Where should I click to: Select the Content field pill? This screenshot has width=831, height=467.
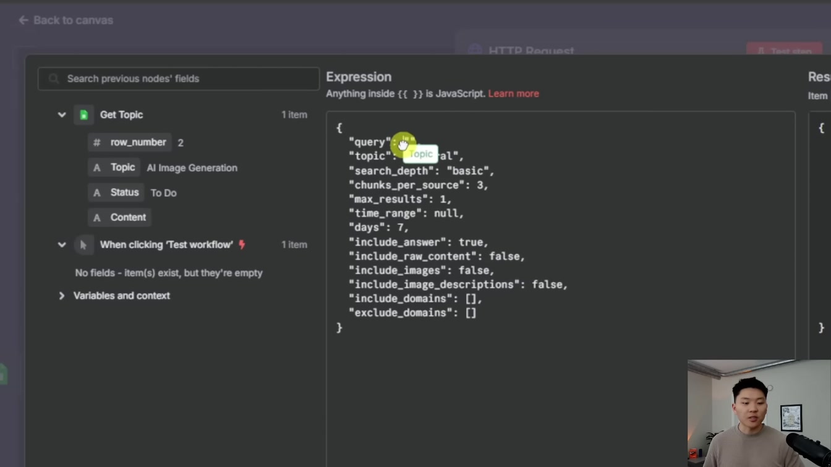(x=119, y=217)
